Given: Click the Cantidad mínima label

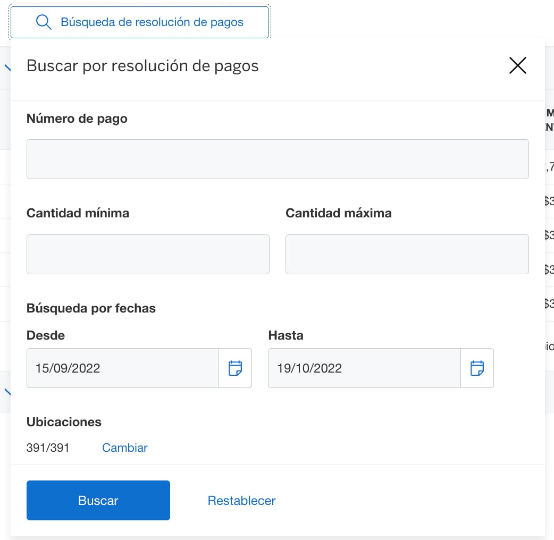Looking at the screenshot, I should pyautogui.click(x=78, y=213).
